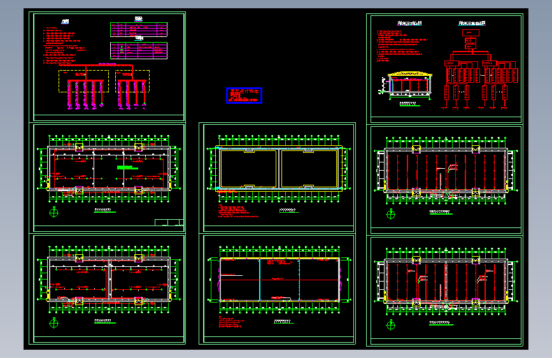Select the red notes under the bottom-center floor plan

pos(232,322)
